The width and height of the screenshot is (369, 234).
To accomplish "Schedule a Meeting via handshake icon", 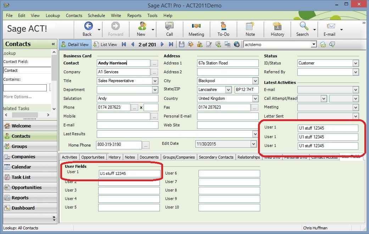I will (196, 26).
